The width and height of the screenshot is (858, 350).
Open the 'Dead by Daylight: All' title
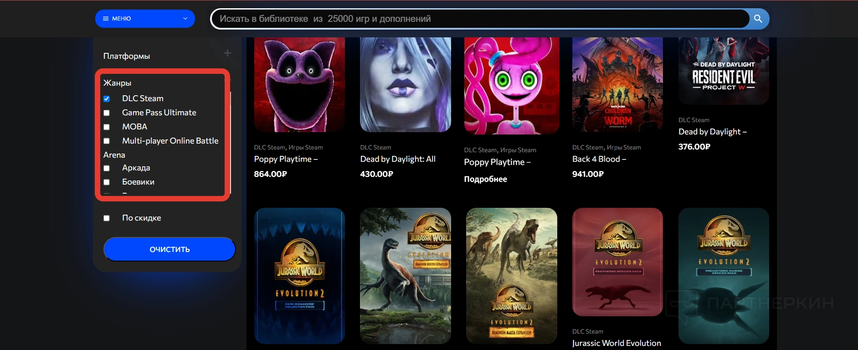click(x=398, y=159)
